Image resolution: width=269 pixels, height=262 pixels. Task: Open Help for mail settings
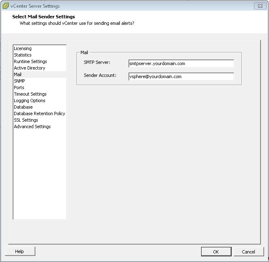[20, 252]
